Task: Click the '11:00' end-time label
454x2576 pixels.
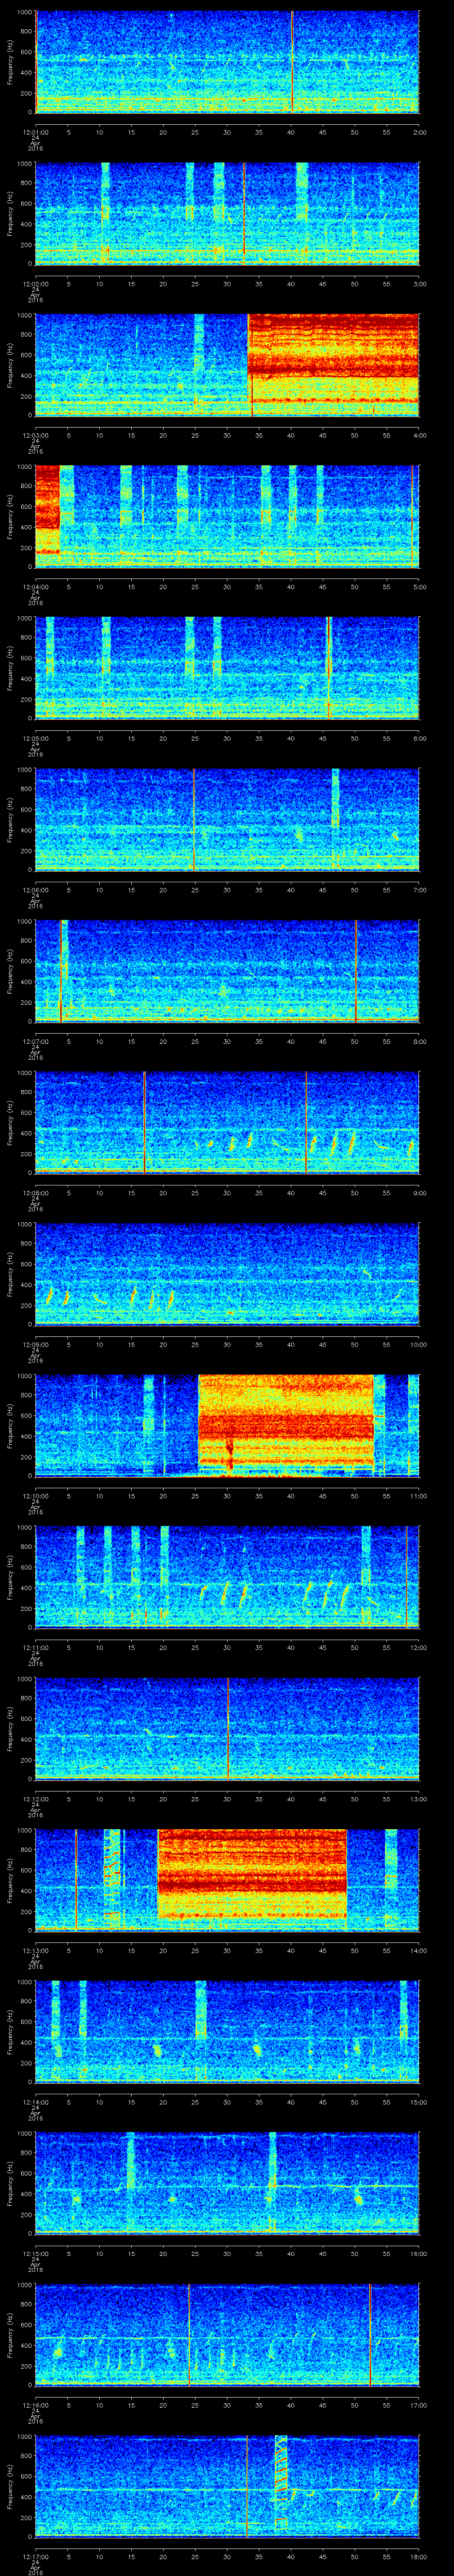Action: [x=418, y=1495]
